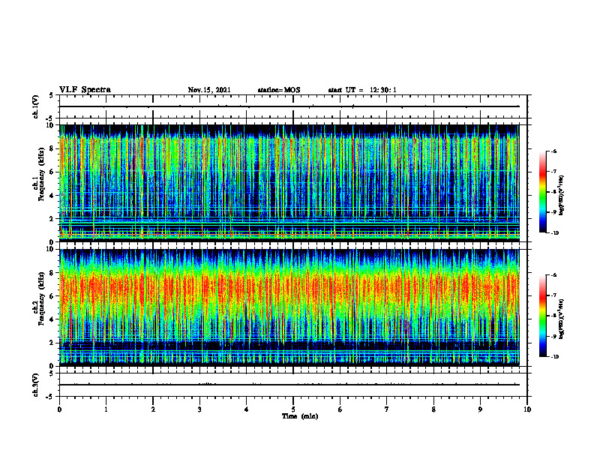
Task: Click time axis tick label "4"
Action: (x=247, y=409)
